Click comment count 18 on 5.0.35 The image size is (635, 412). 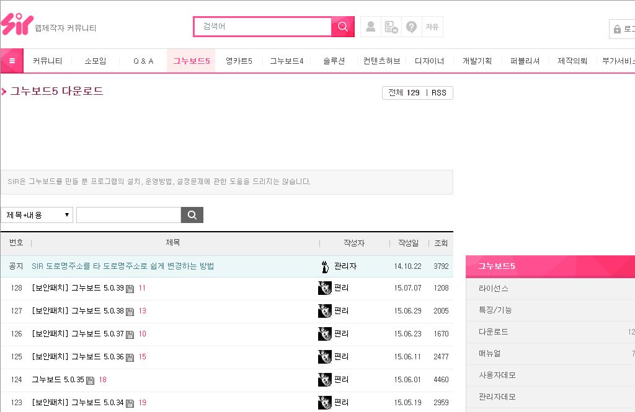[x=102, y=380]
